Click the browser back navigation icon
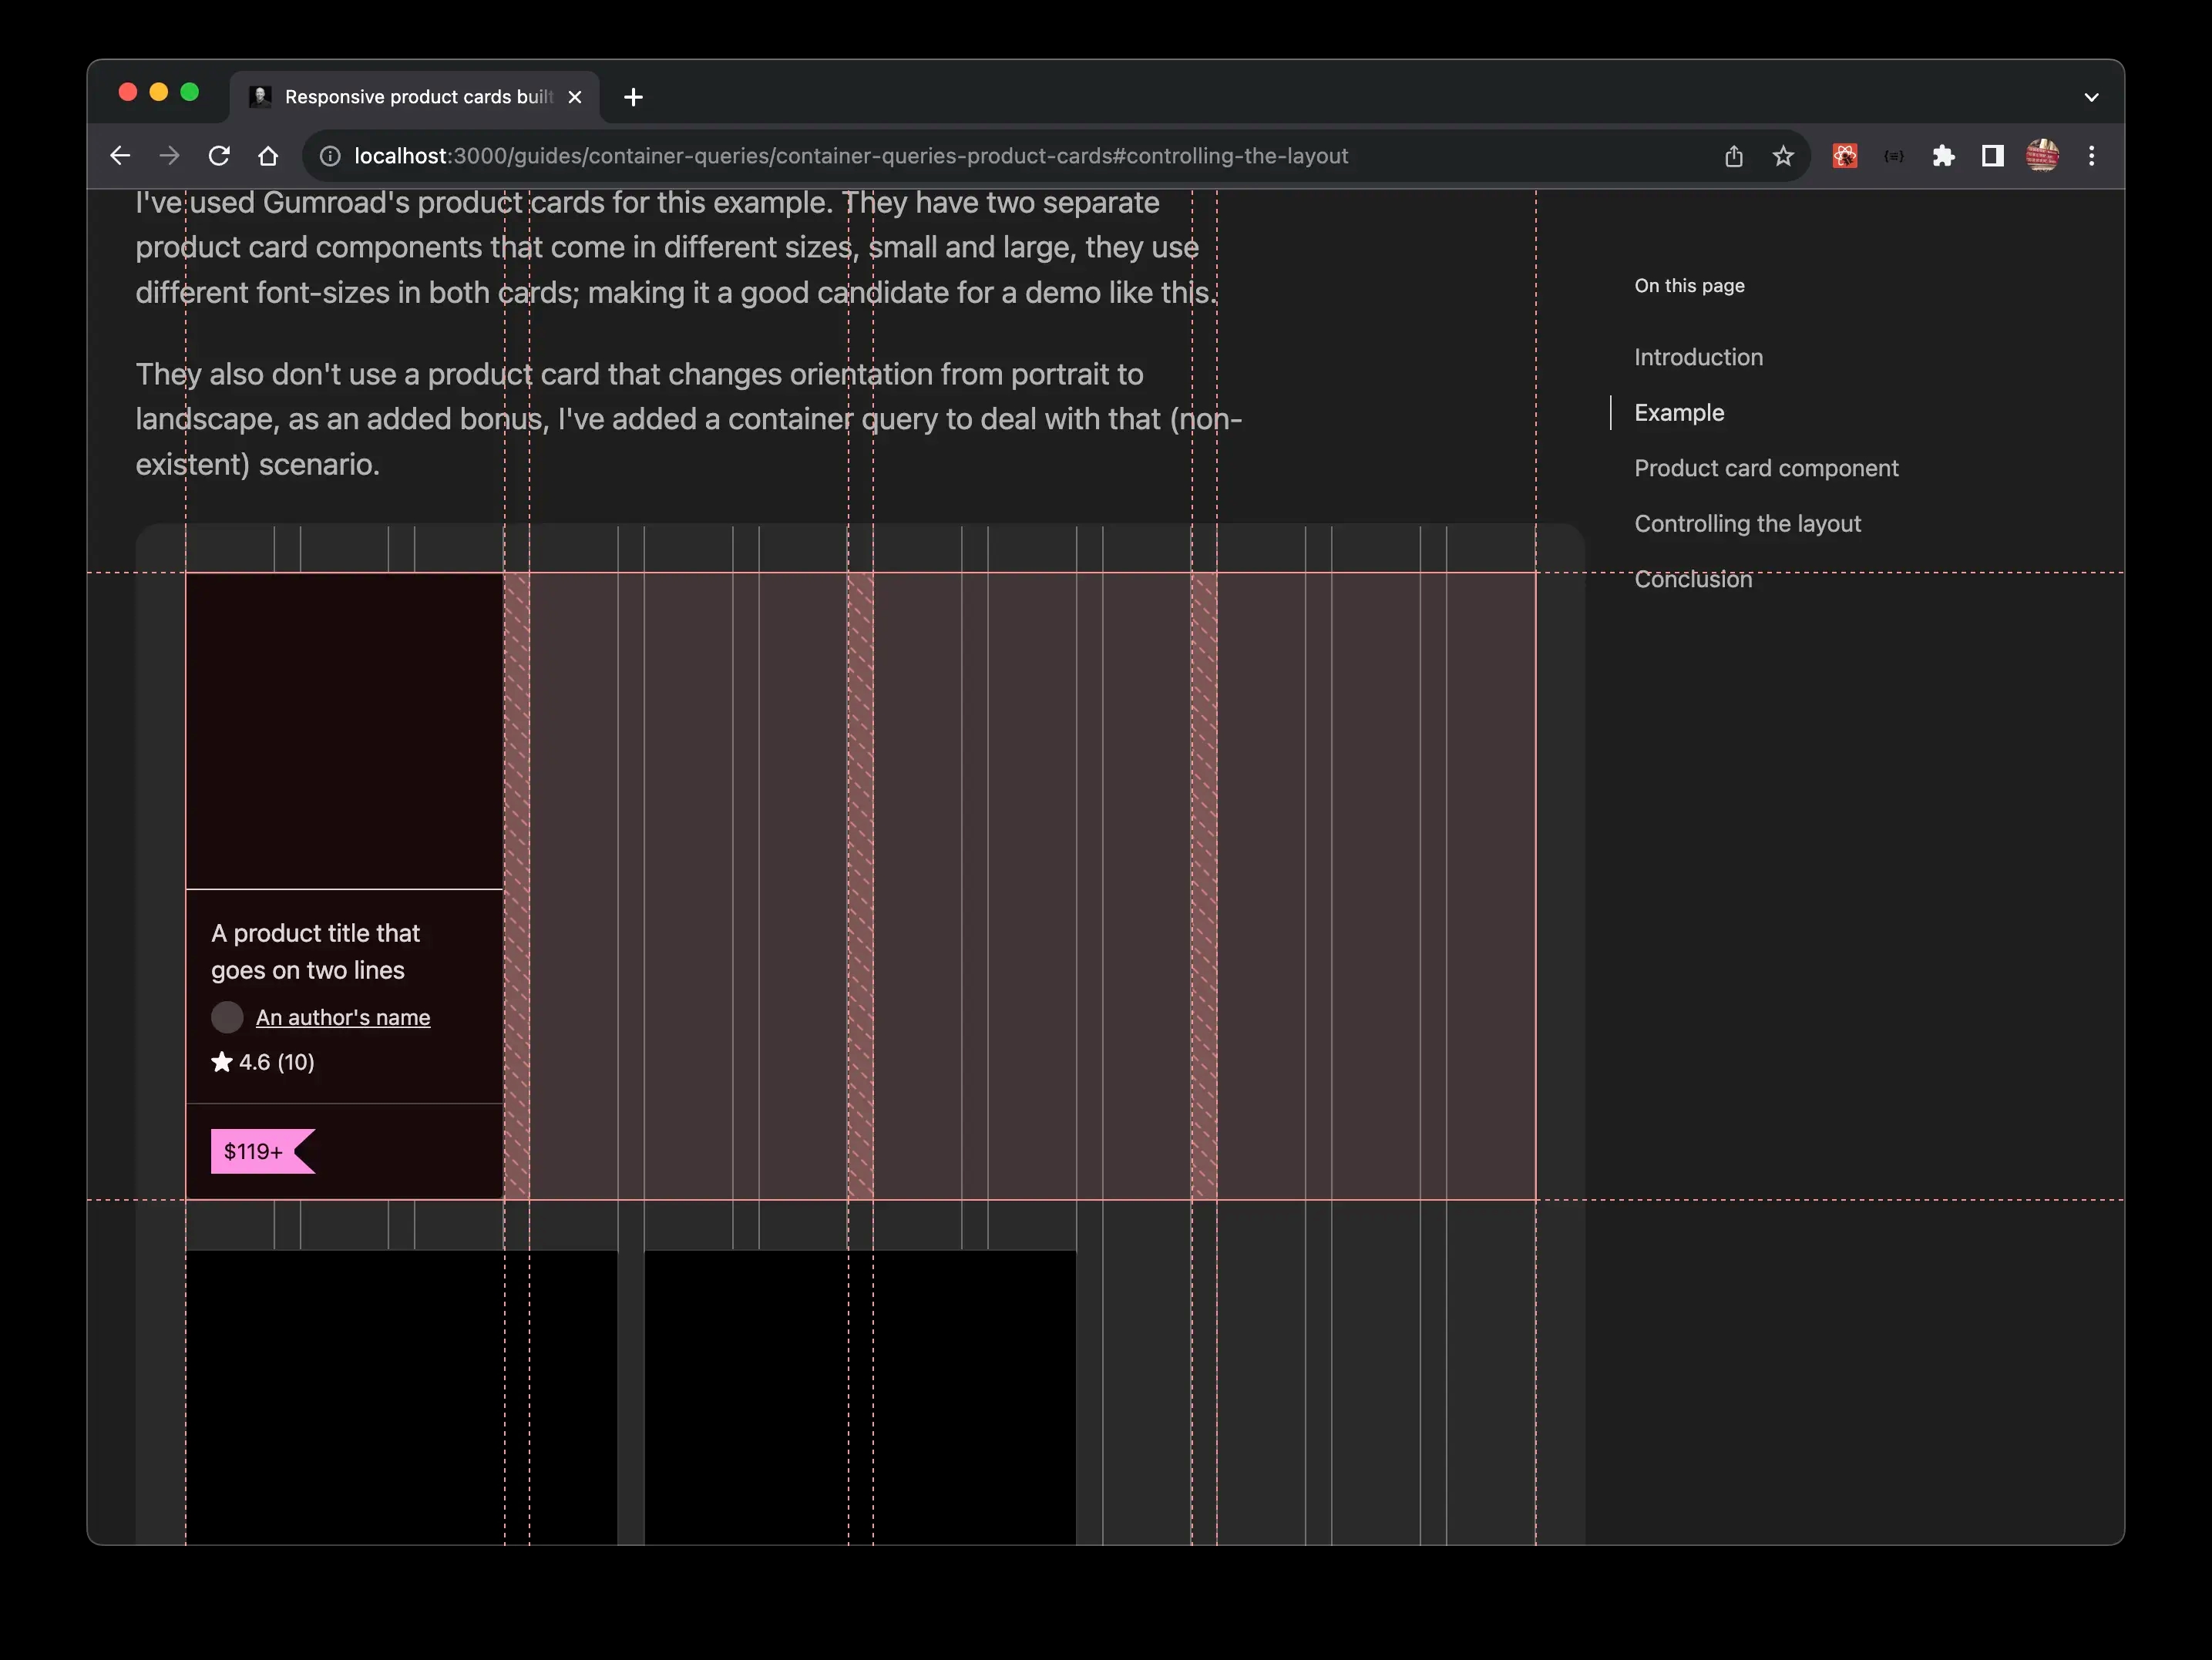Screen dimensions: 2212x1660 [119, 155]
